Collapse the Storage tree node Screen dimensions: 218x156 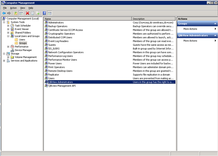coord(4,54)
